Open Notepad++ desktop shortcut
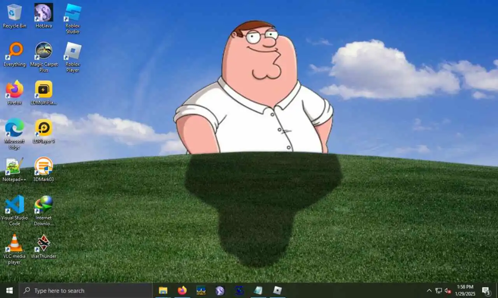This screenshot has height=298, width=498. [14, 170]
